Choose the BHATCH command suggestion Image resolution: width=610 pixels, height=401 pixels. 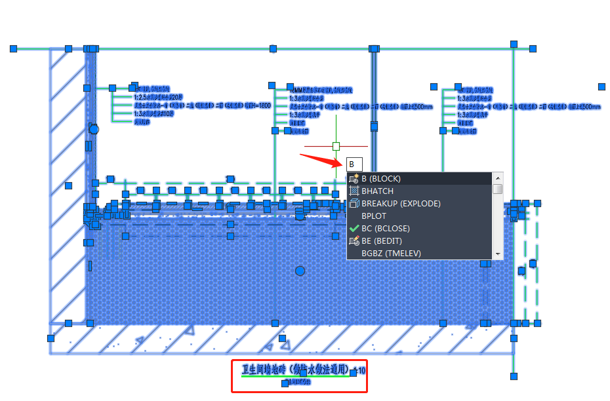[419, 191]
